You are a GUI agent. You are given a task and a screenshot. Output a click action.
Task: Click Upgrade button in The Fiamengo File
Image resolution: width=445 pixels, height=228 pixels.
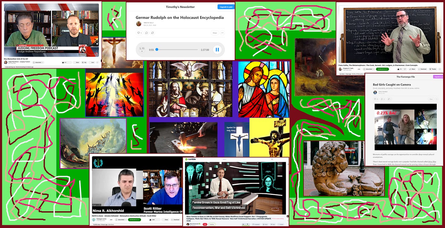(438, 77)
